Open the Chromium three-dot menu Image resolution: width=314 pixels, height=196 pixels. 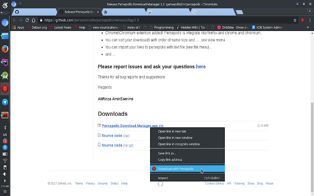click(309, 20)
